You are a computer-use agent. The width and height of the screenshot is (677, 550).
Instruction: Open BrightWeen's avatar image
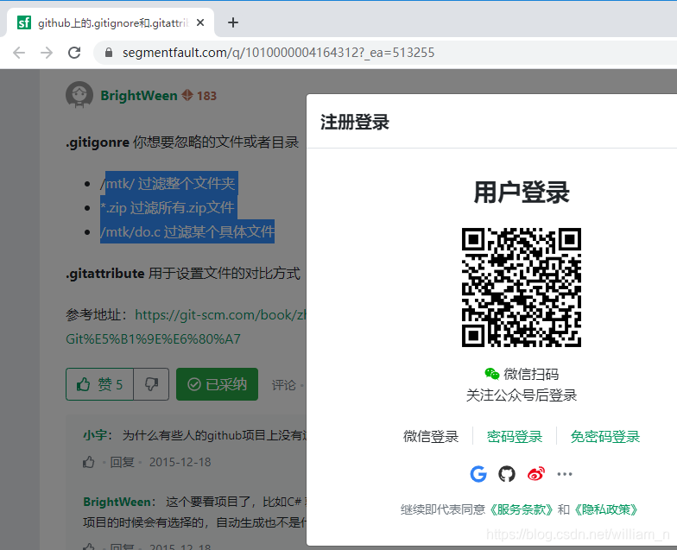79,95
